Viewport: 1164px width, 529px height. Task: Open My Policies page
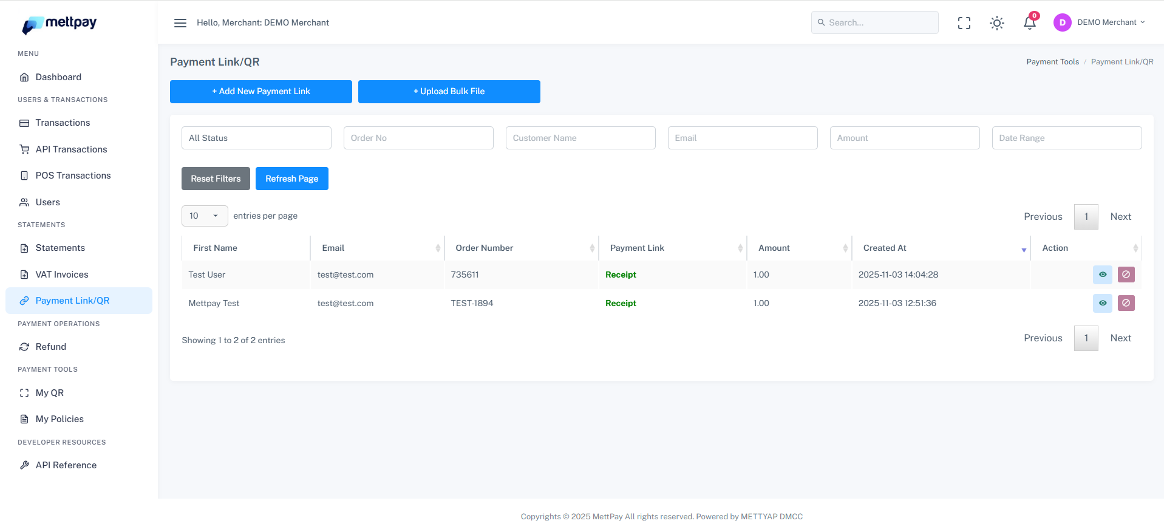[60, 419]
